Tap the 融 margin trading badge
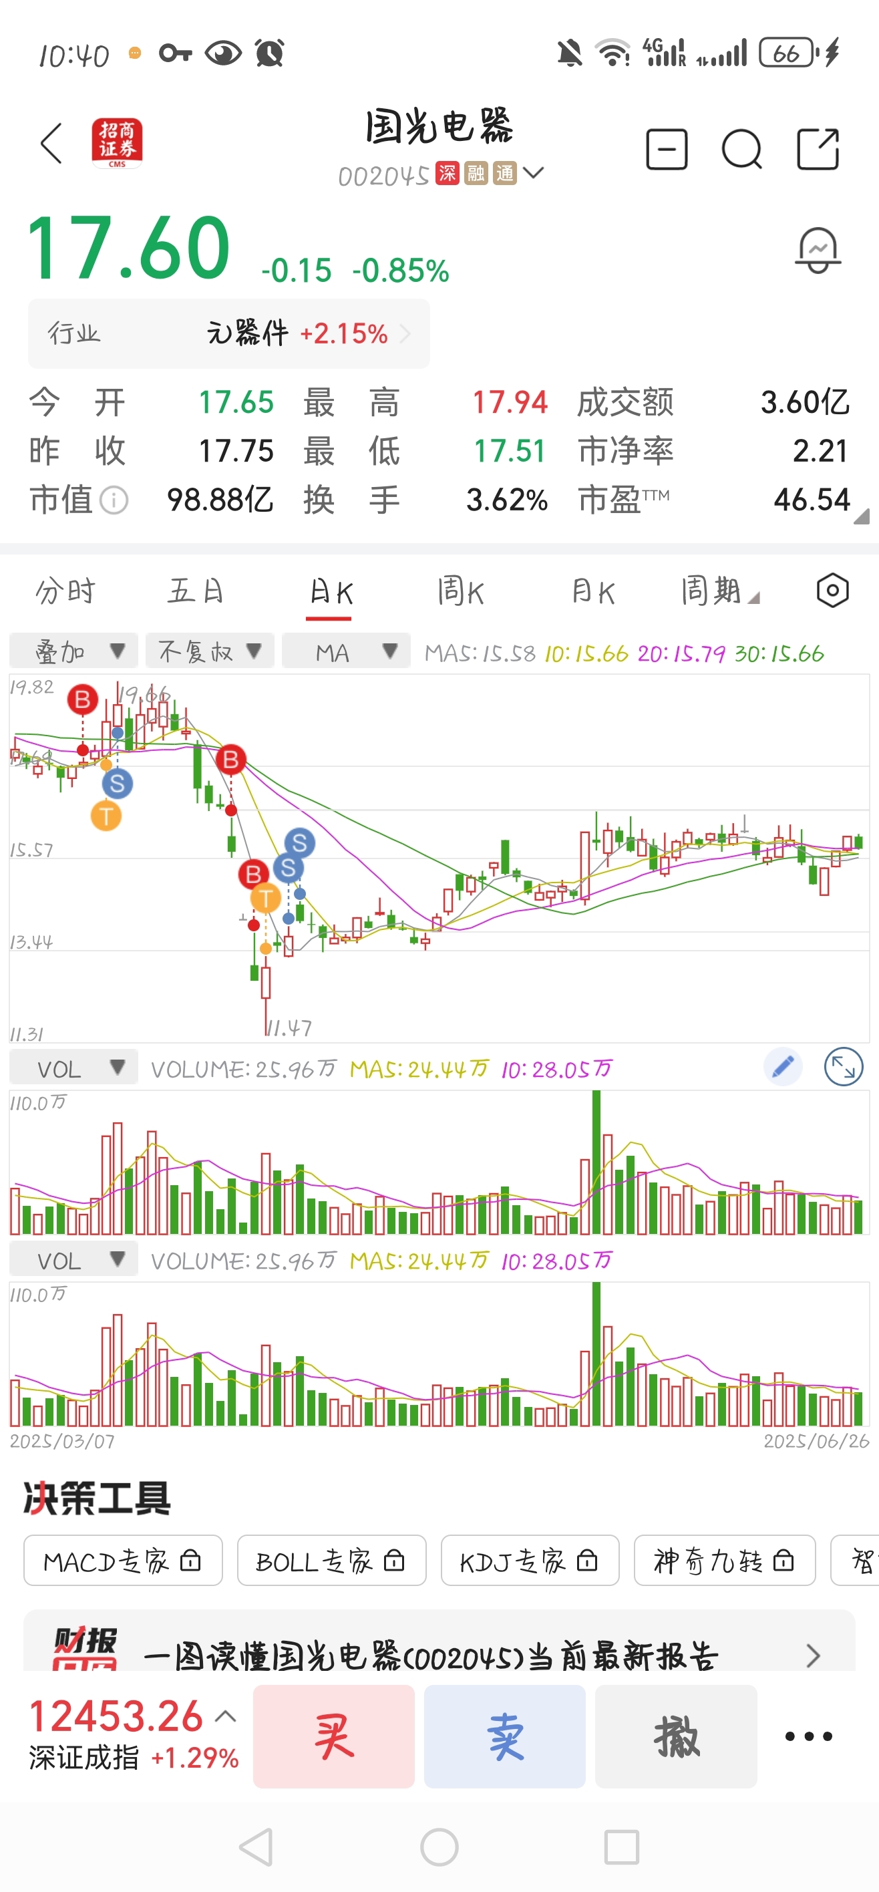The height and width of the screenshot is (1892, 879). 476,173
